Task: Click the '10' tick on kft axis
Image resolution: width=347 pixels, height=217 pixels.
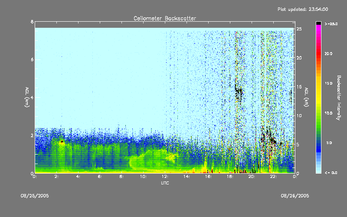Action: tap(299, 115)
